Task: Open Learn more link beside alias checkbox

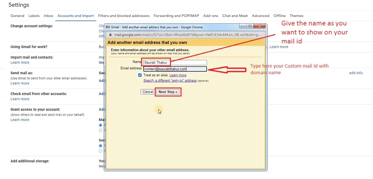Action: 178,75
